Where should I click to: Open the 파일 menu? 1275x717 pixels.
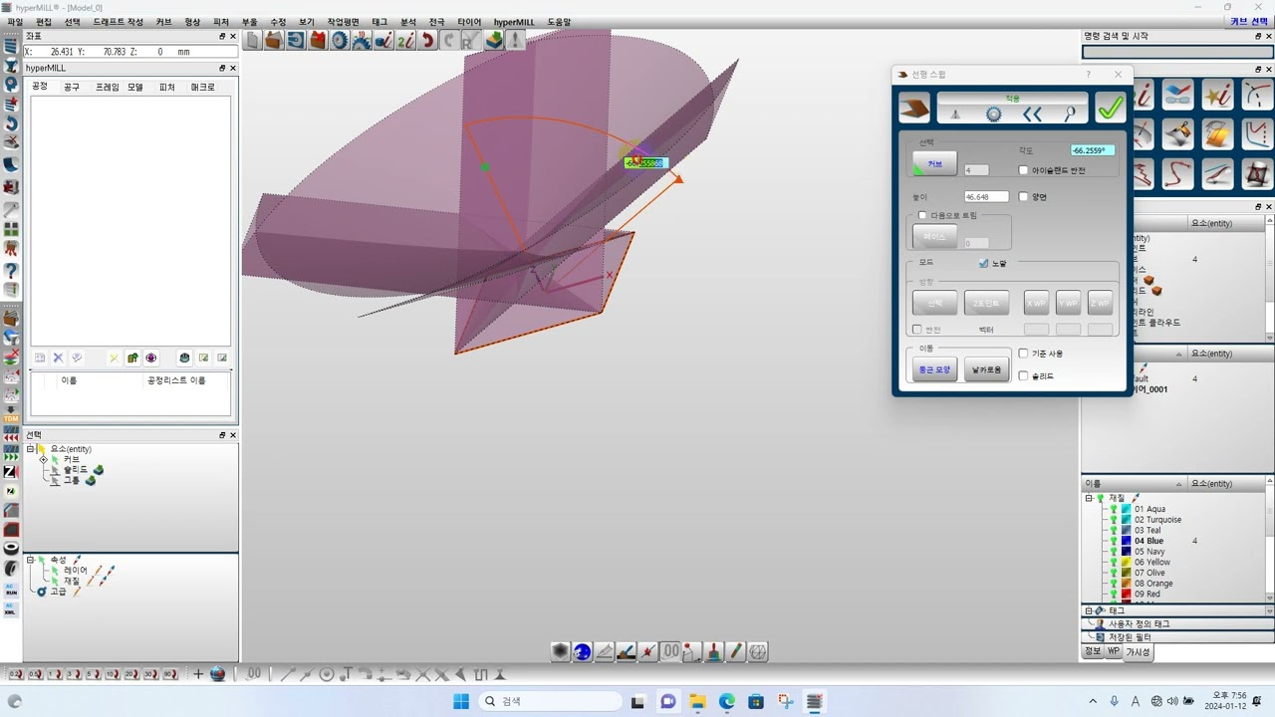[x=15, y=22]
